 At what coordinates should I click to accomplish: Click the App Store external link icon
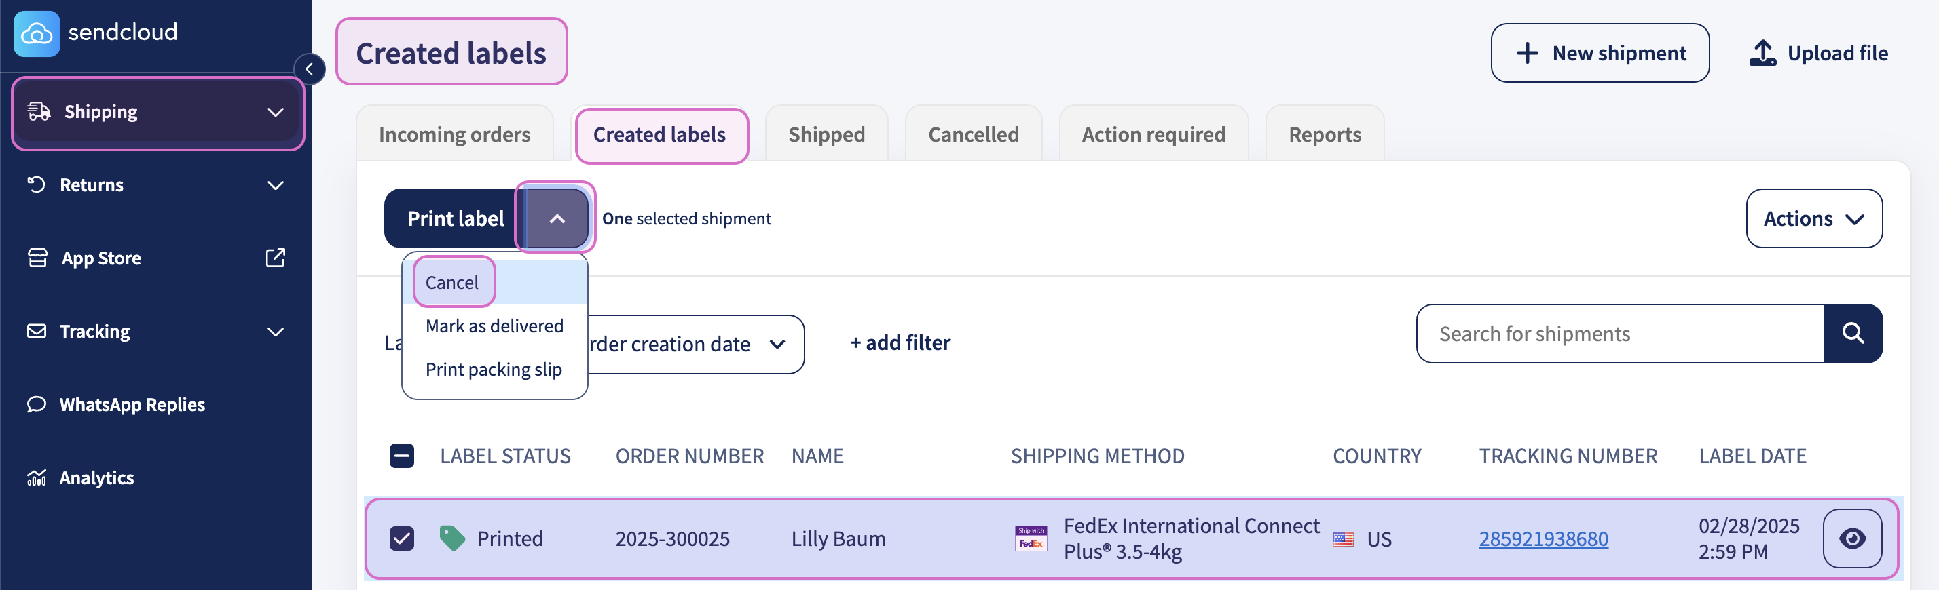click(276, 258)
